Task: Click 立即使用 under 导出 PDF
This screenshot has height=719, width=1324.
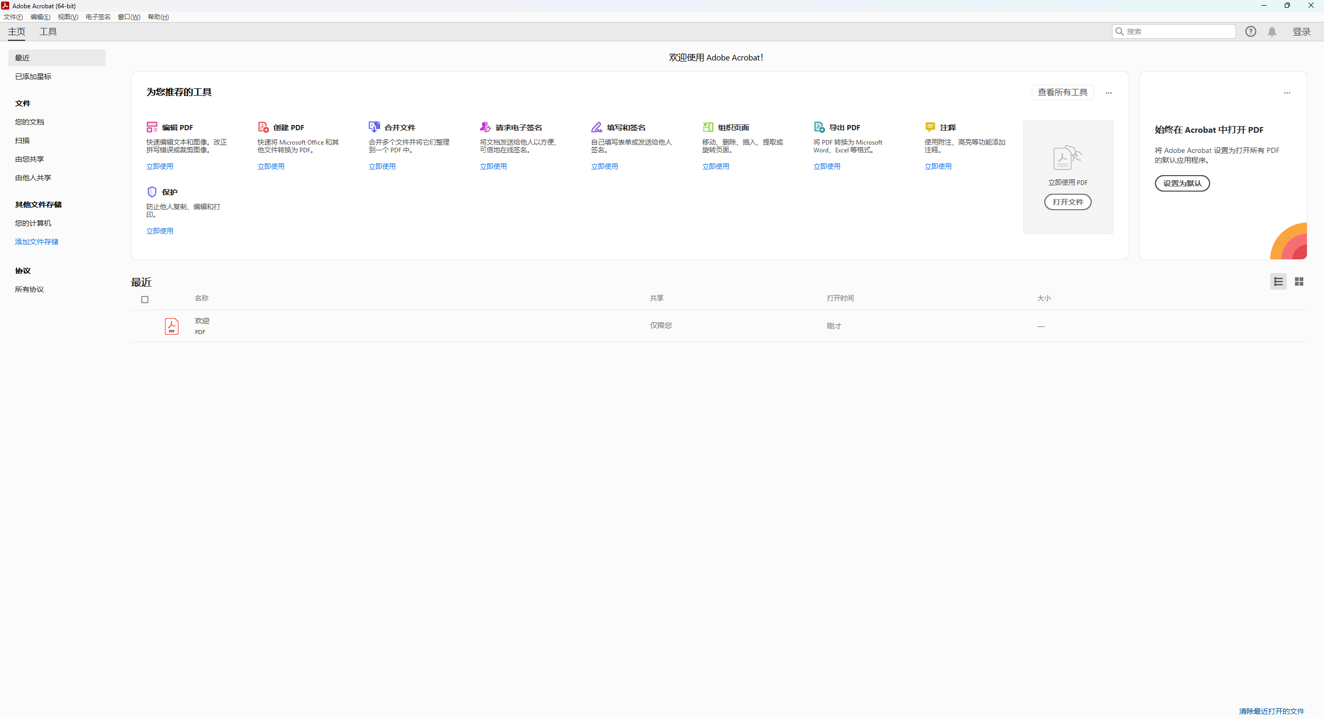Action: pyautogui.click(x=827, y=166)
